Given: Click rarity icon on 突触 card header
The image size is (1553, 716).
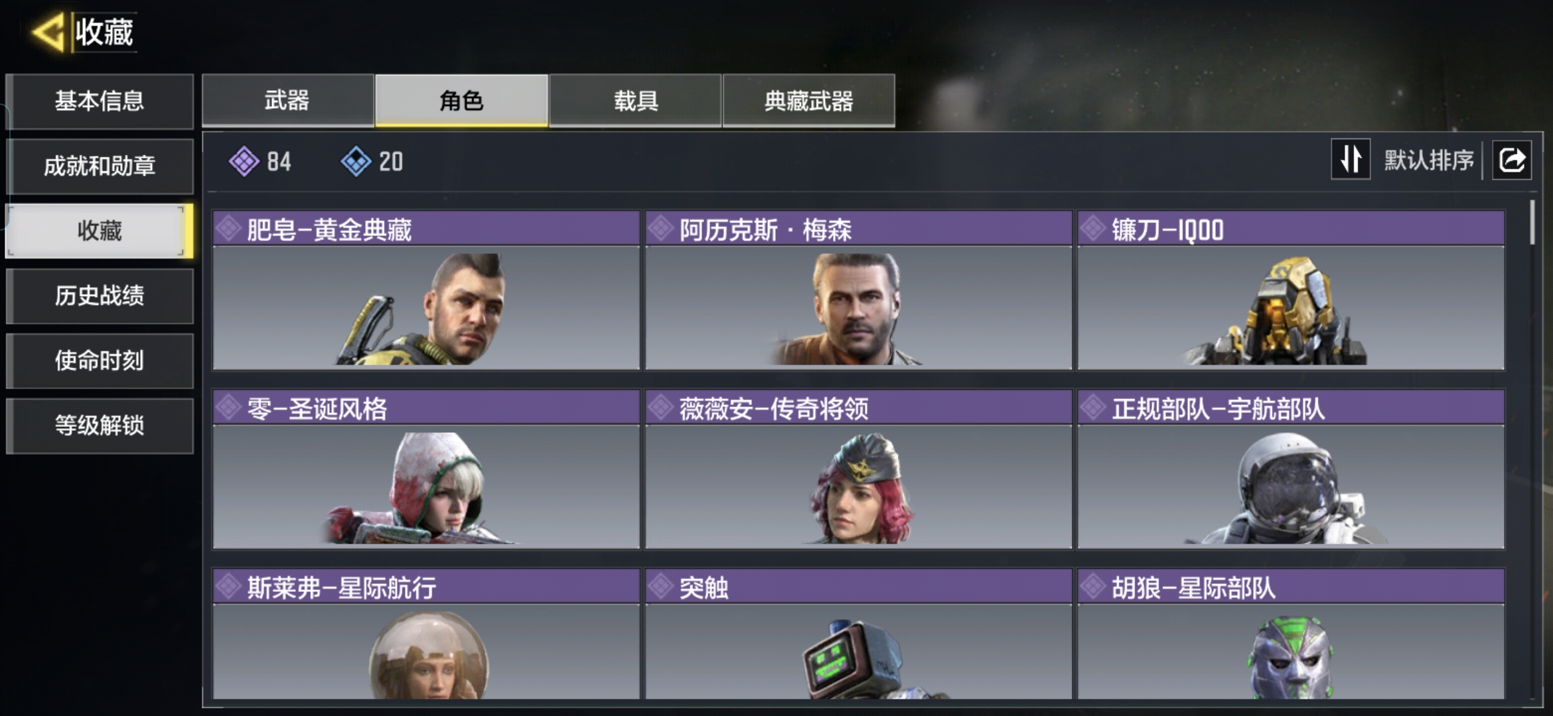Looking at the screenshot, I should pos(661,586).
